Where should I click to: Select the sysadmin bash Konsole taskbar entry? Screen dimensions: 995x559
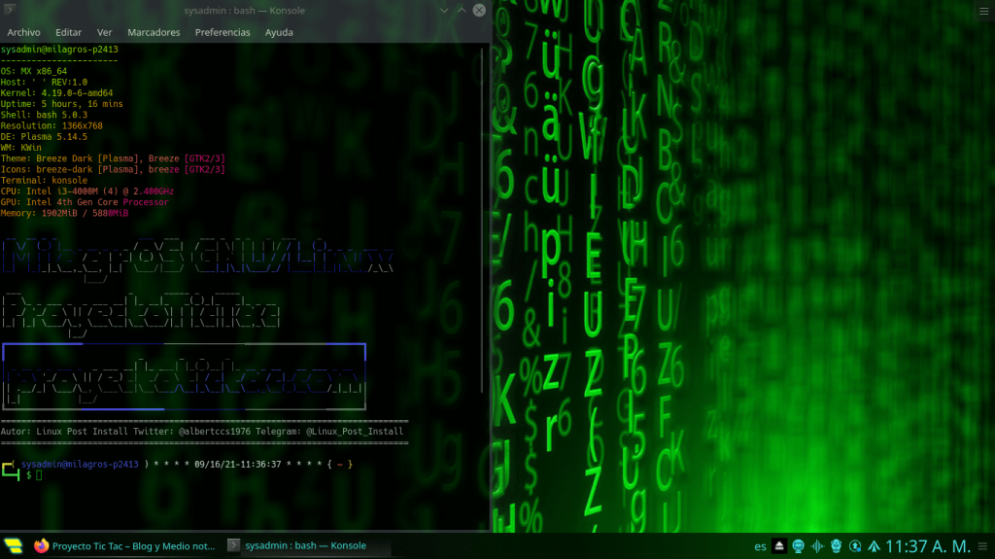click(295, 545)
